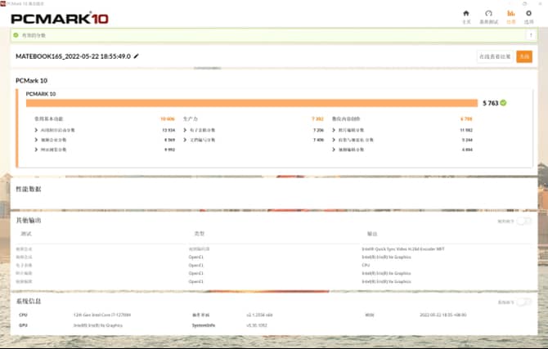Click the system information time value
The width and height of the screenshot is (548, 349).
point(443,315)
